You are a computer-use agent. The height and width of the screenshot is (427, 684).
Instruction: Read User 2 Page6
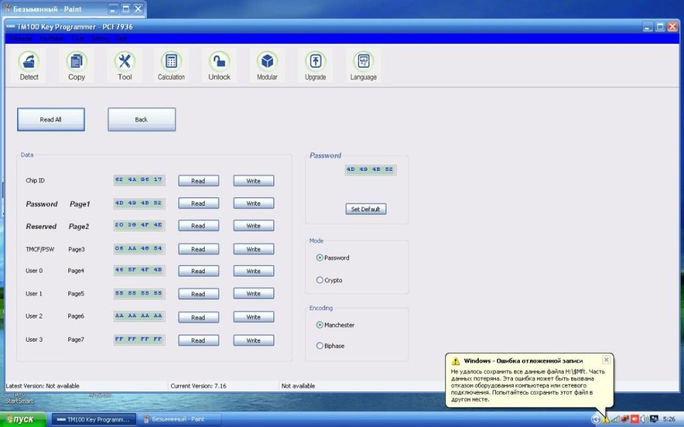(x=198, y=317)
